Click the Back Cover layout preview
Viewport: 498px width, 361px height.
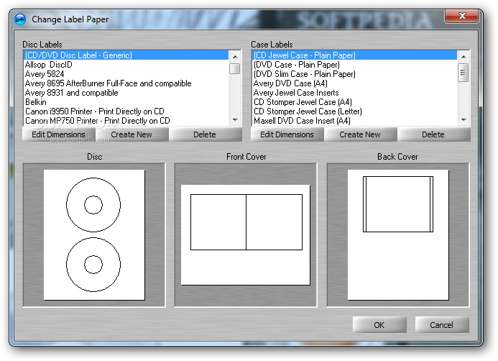398,235
